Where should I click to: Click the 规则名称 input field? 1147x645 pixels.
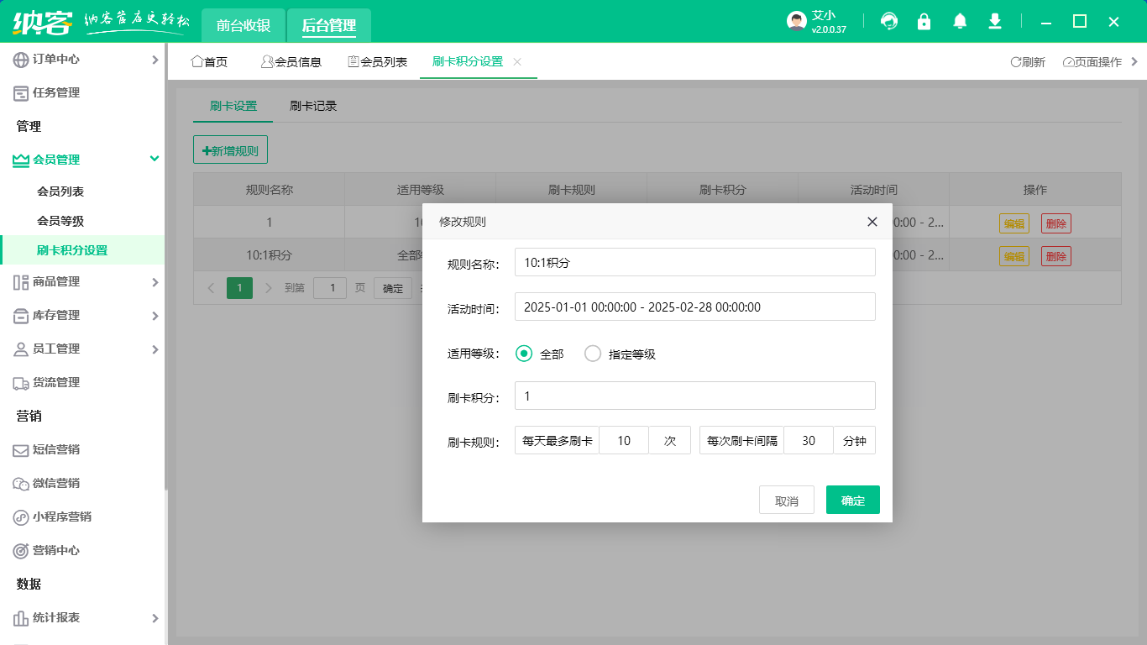tap(694, 262)
